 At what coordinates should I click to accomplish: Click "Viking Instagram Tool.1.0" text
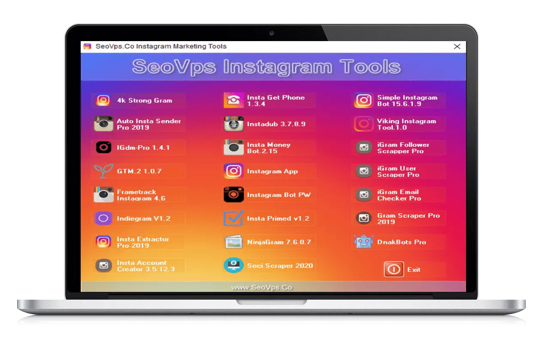click(406, 124)
